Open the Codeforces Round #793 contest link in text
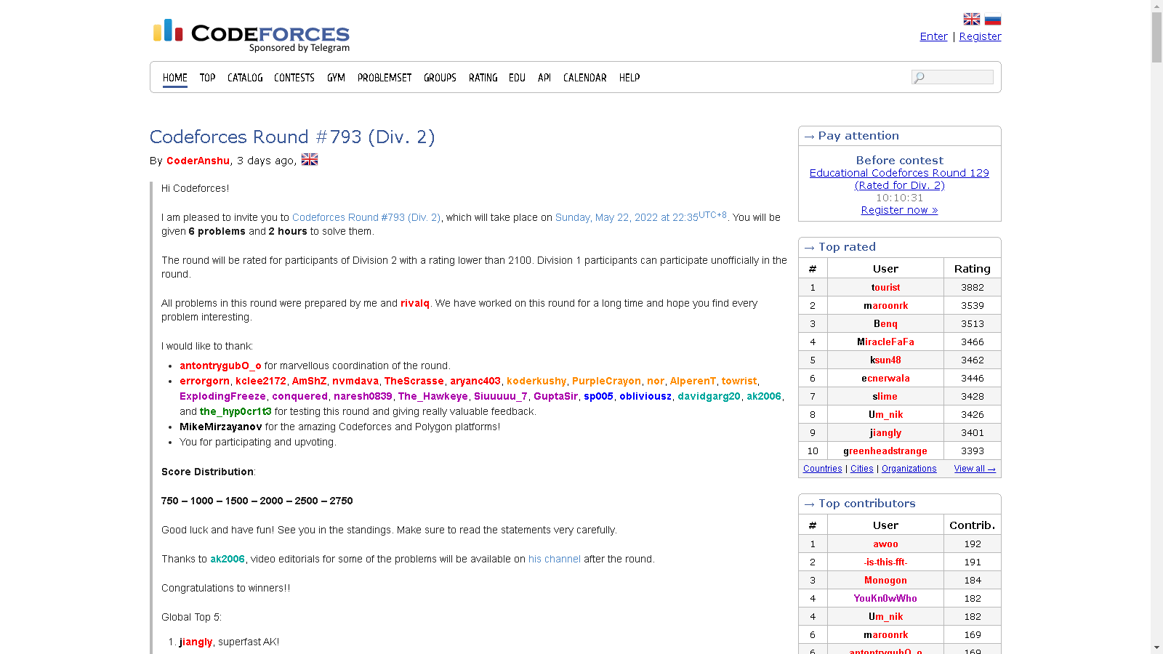This screenshot has height=654, width=1163. pyautogui.click(x=366, y=217)
